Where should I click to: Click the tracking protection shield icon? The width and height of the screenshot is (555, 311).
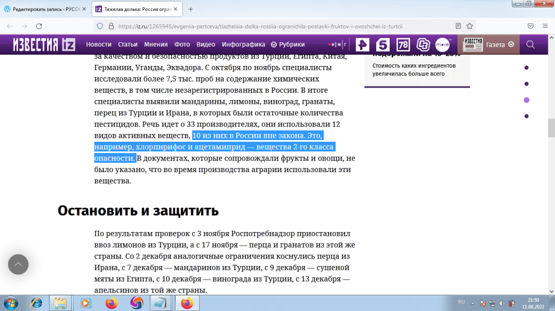tap(100, 26)
